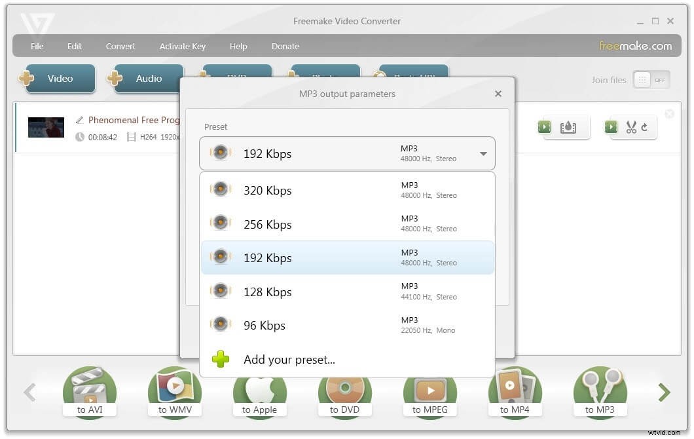
Task: Choose the 'to Apple' conversion icon
Action: click(260, 391)
